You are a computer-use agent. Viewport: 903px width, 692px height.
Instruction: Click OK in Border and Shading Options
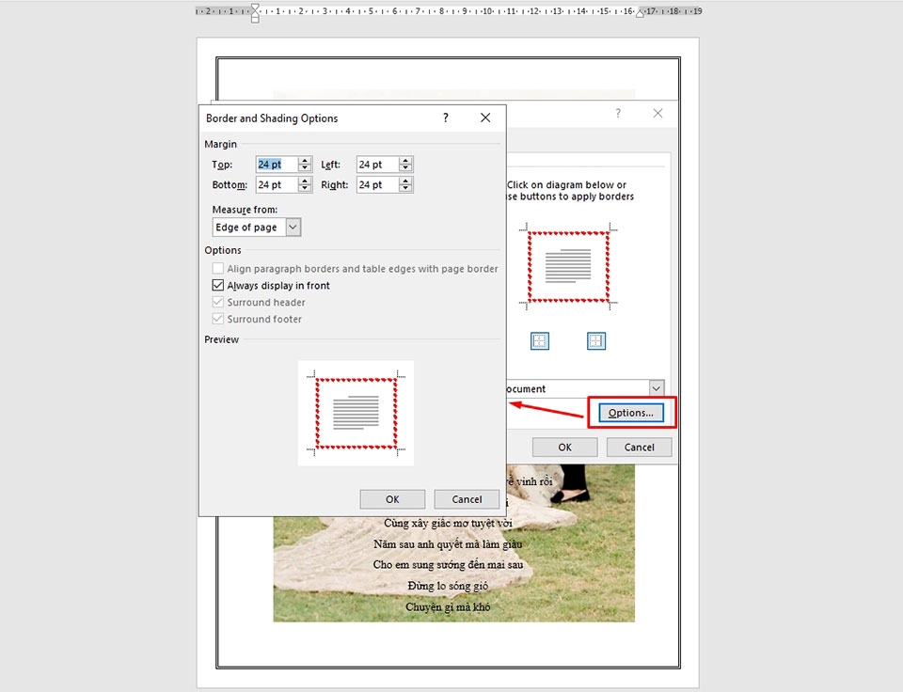coord(392,498)
